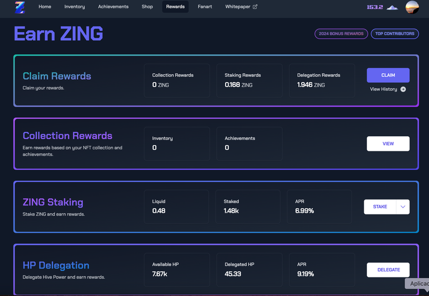Screen dimensions: 429x296
Task: Expand the STAKE dropdown chevron
Action: pyautogui.click(x=403, y=207)
